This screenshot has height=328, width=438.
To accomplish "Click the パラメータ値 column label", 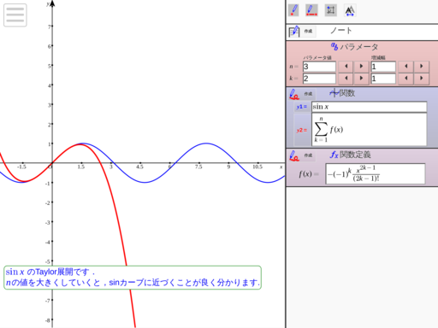I will point(317,58).
